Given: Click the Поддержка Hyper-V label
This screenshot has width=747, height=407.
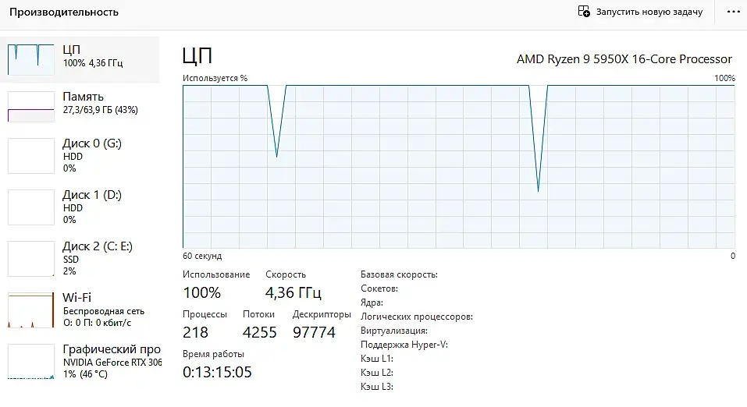Looking at the screenshot, I should (x=404, y=345).
